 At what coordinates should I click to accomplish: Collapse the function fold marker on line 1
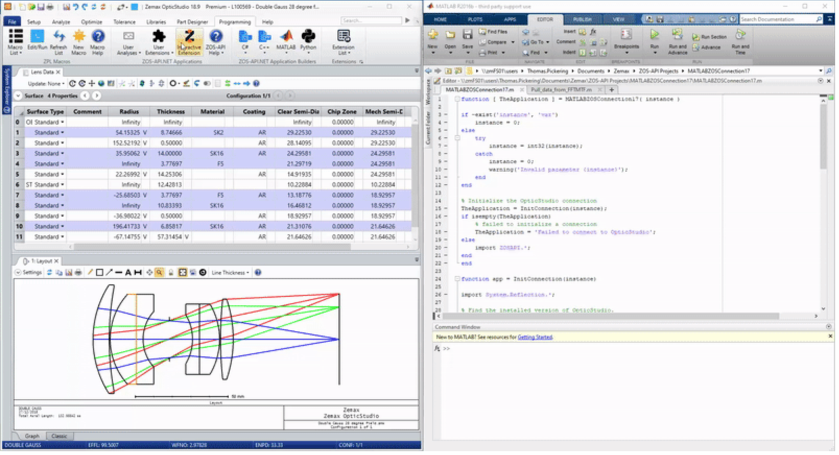[x=457, y=99]
